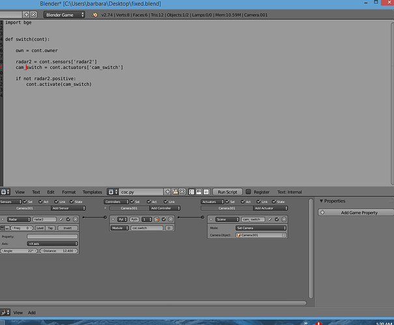Open the Set Camera mode dropdown
394x325 pixels.
[x=261, y=228]
